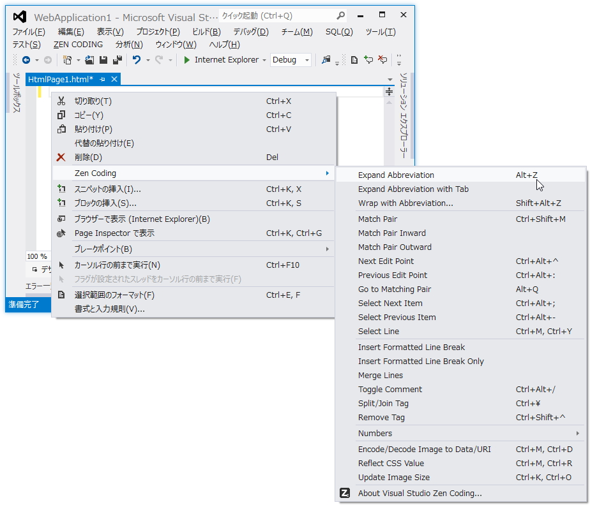Click the Quick Launch magnifier icon
Viewport: 590px width, 505px height.
340,14
